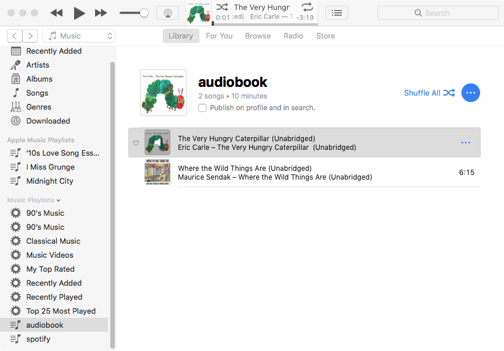Open Downloaded in the sidebar
Screen dimensions: 504x351
pos(54,121)
